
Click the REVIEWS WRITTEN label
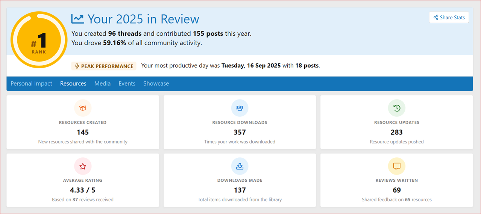coord(397,180)
